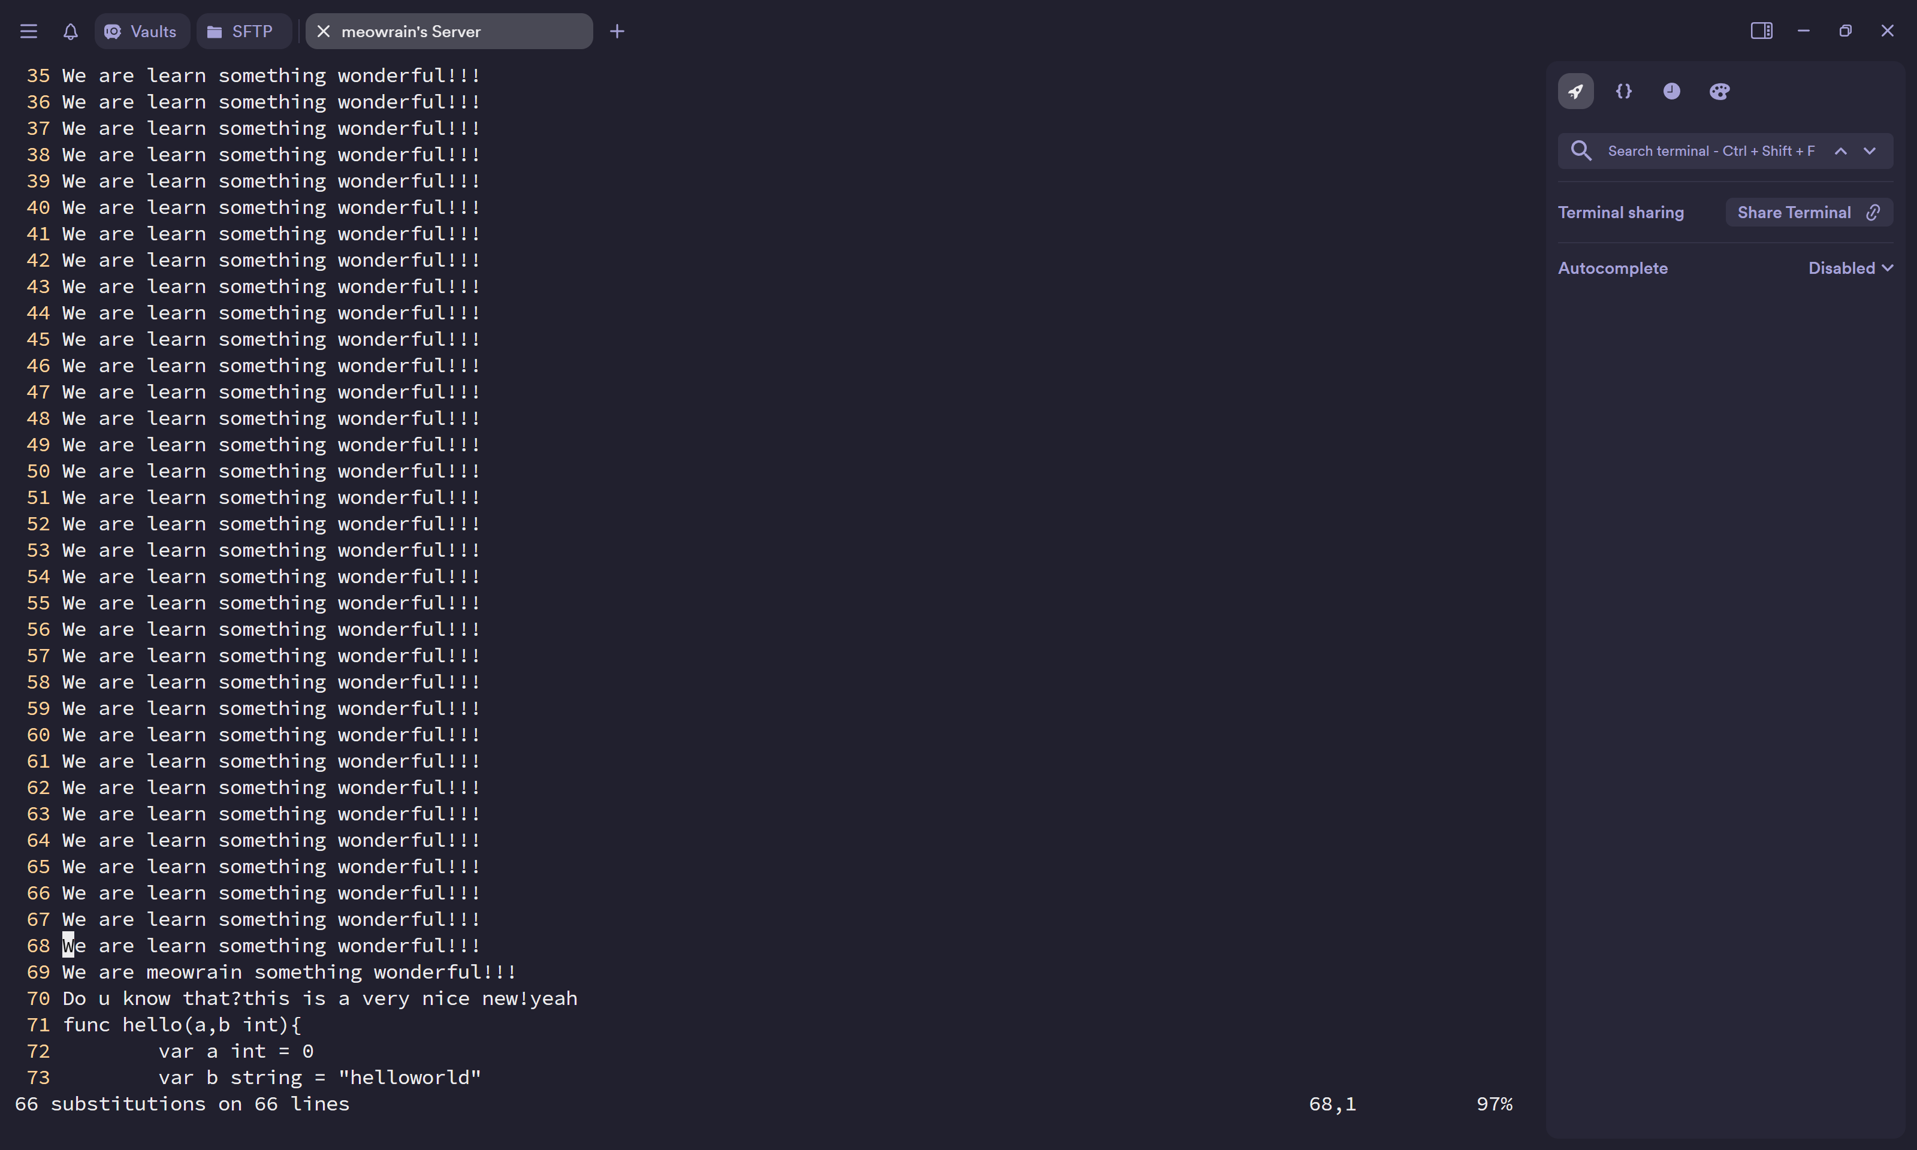Open the hamburger menu
1917x1150 pixels.
click(x=29, y=31)
